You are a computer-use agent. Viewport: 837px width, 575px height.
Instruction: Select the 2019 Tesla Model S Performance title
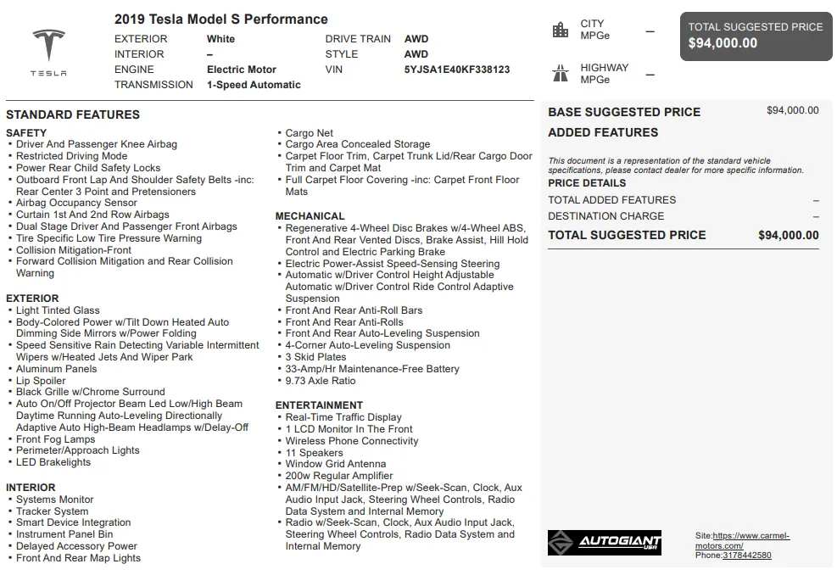pyautogui.click(x=220, y=19)
